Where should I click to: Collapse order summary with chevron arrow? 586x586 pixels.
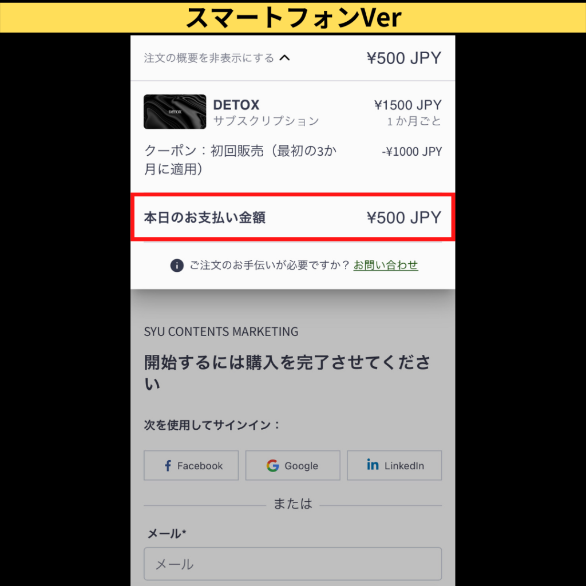tap(285, 58)
